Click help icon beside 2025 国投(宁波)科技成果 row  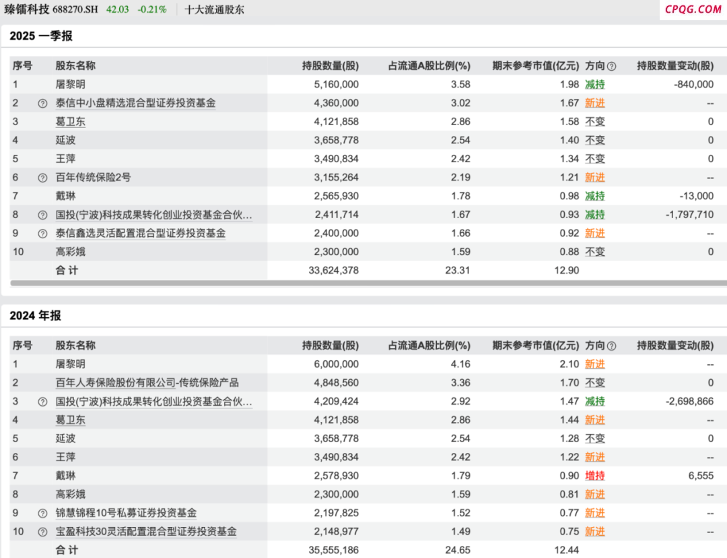coord(42,215)
